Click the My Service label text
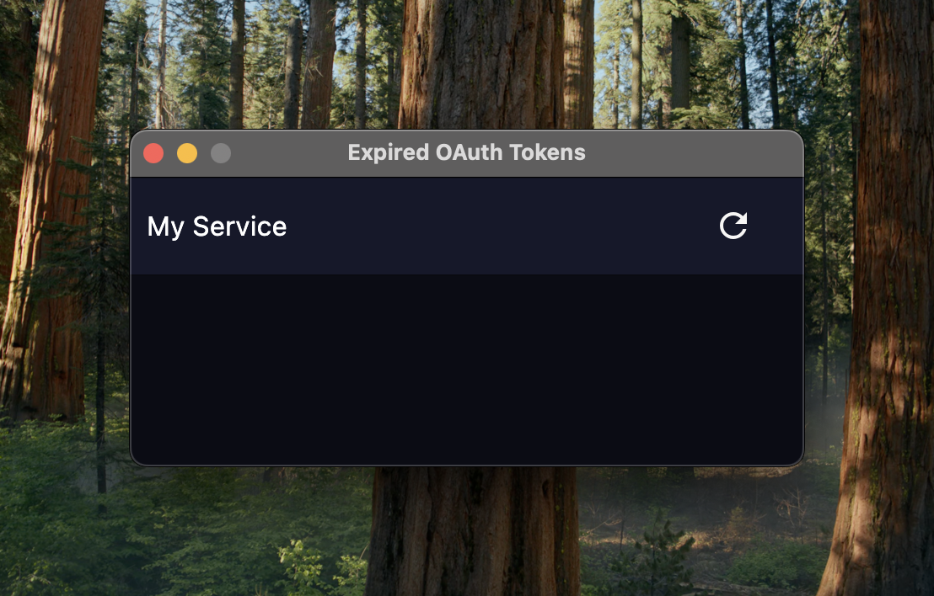 [x=217, y=226]
